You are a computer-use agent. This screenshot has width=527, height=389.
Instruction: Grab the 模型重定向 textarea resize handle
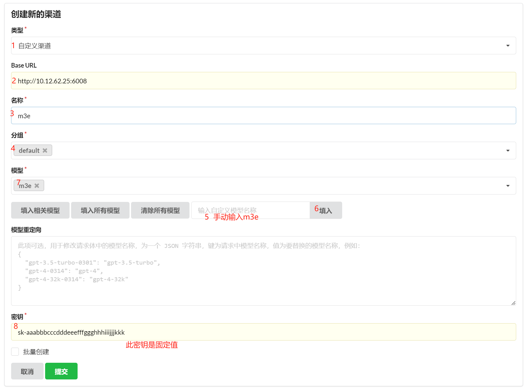coord(513,303)
